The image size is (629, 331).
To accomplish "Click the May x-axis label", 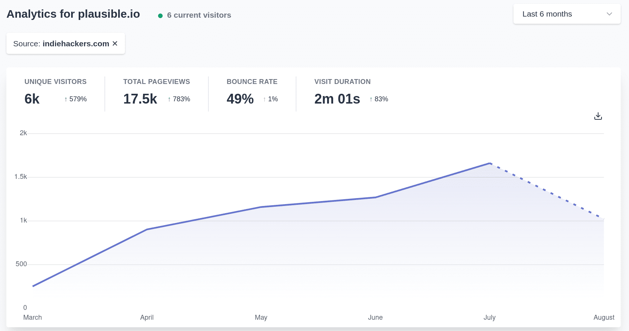I will 261,317.
